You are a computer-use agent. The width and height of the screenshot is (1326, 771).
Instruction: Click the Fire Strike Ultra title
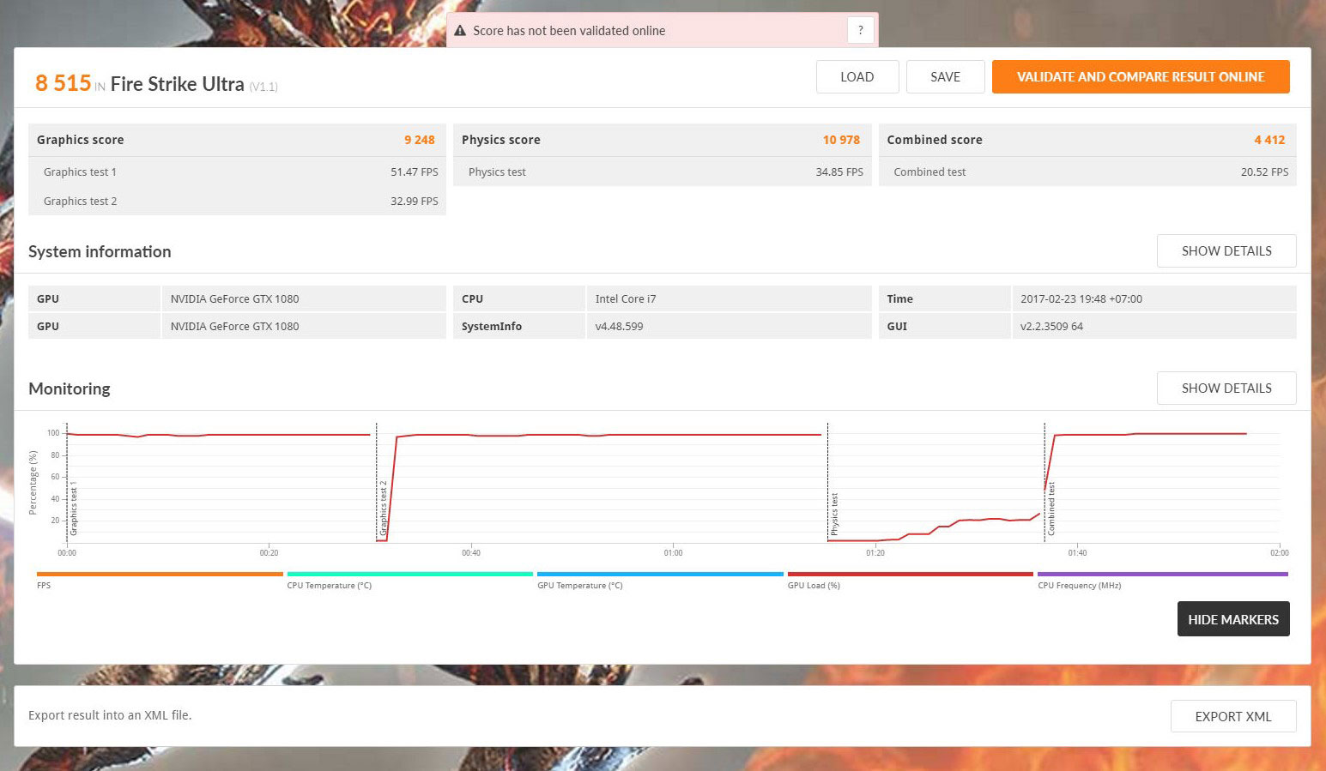[177, 84]
